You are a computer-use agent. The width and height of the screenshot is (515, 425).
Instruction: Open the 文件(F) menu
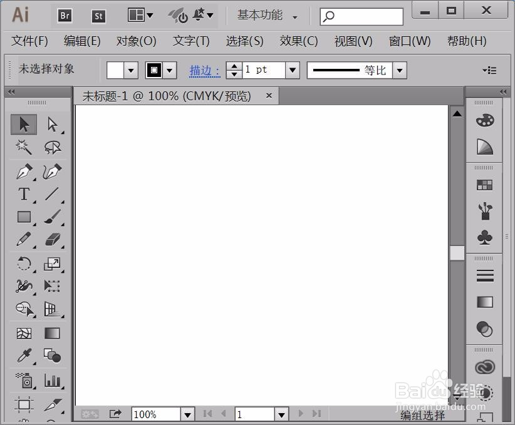[29, 41]
